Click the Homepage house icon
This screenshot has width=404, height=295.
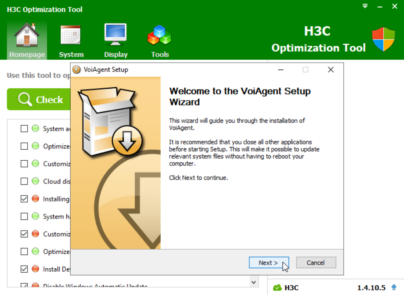[27, 35]
